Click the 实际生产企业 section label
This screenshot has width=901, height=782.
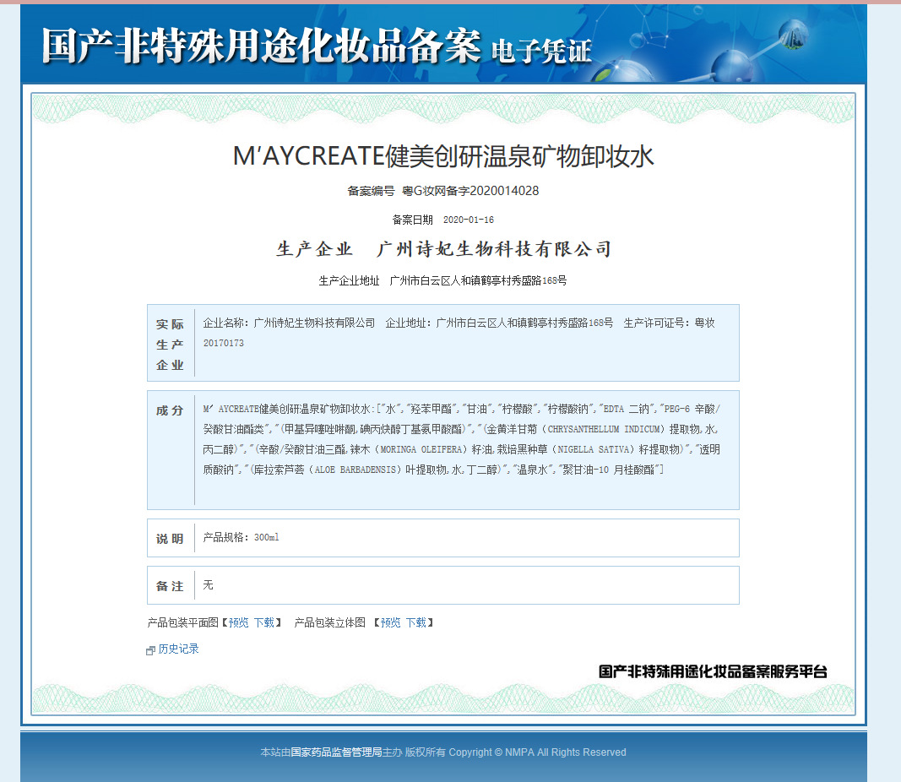click(x=170, y=345)
